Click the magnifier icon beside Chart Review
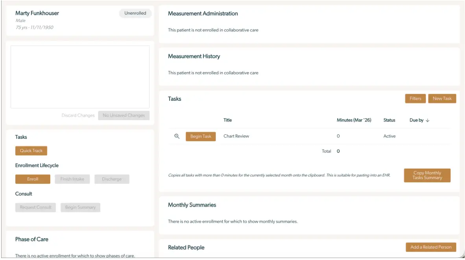465x260 pixels. tap(176, 136)
